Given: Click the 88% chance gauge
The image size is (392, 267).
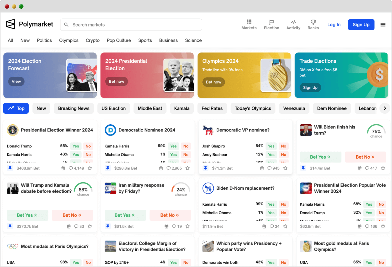Looking at the screenshot, I should [x=83, y=189].
